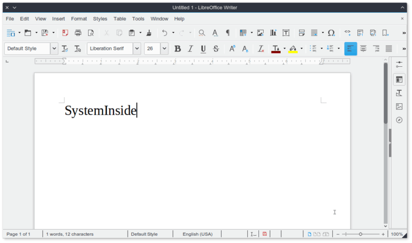
Task: Run the spelling check icon
Action: 215,33
